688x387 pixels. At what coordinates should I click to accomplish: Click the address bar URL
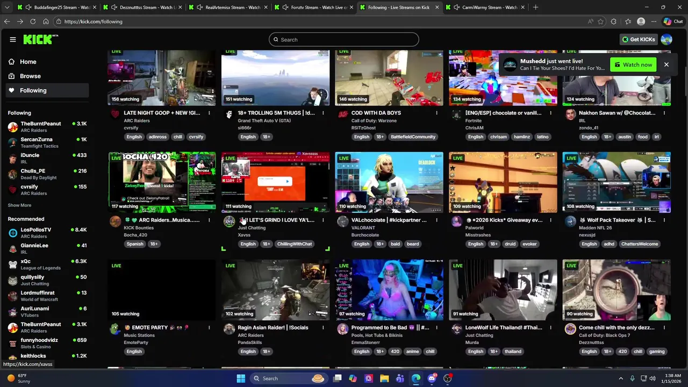[94, 21]
